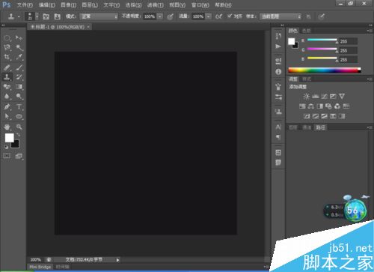This screenshot has width=374, height=272.
Task: Select the Ellipse shape tool
Action: (x=19, y=117)
